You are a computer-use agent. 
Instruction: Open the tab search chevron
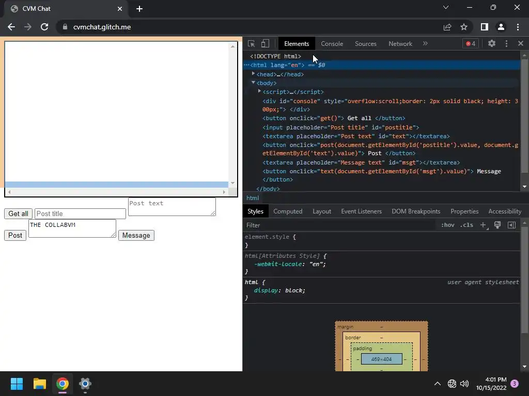point(446,7)
